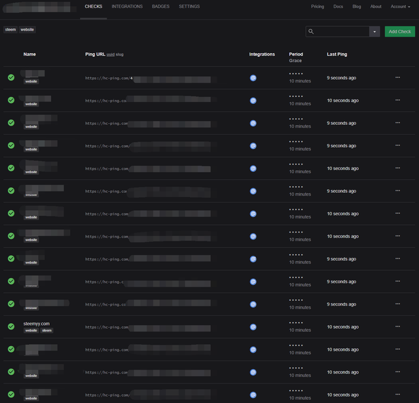The height and width of the screenshot is (403, 419).
Task: Visit the Blog link
Action: click(356, 7)
